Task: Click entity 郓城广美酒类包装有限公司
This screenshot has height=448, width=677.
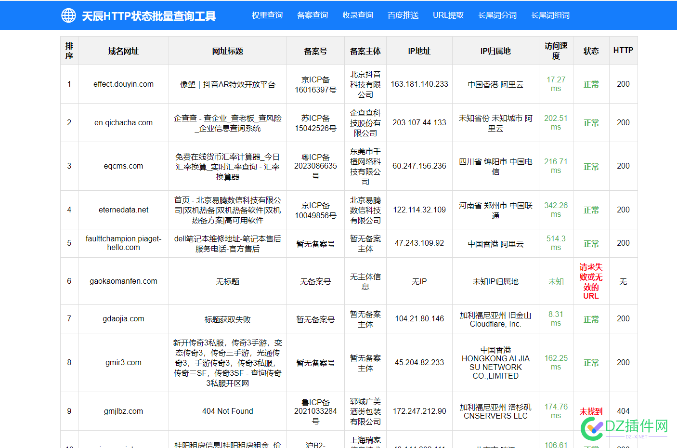Action: coord(365,411)
